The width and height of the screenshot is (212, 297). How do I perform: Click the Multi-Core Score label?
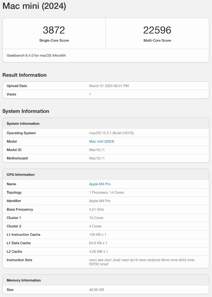157,41
